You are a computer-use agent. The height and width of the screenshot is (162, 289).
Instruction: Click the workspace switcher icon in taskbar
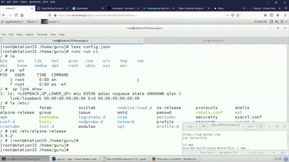[x=286, y=159]
